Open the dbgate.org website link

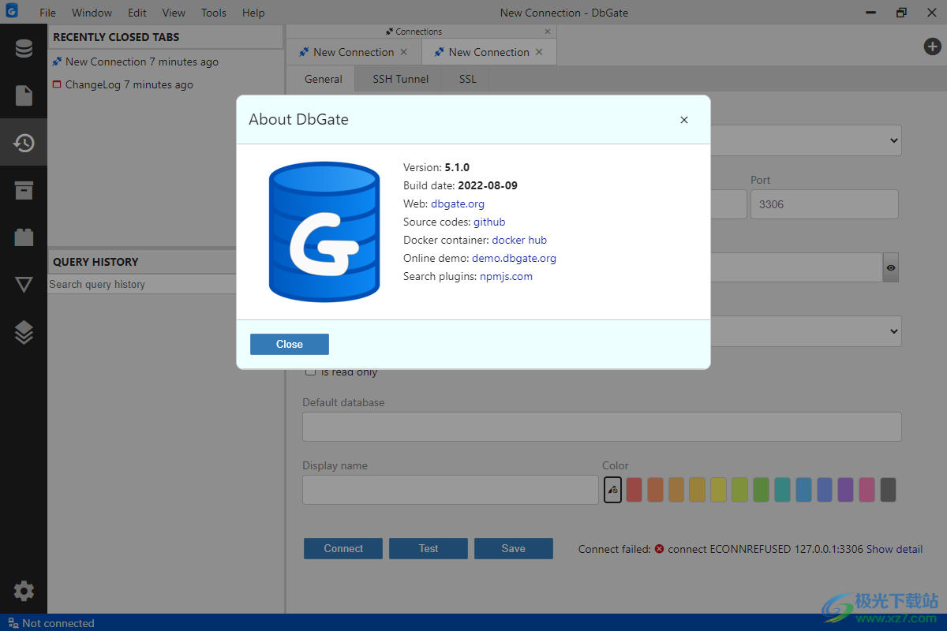[458, 203]
